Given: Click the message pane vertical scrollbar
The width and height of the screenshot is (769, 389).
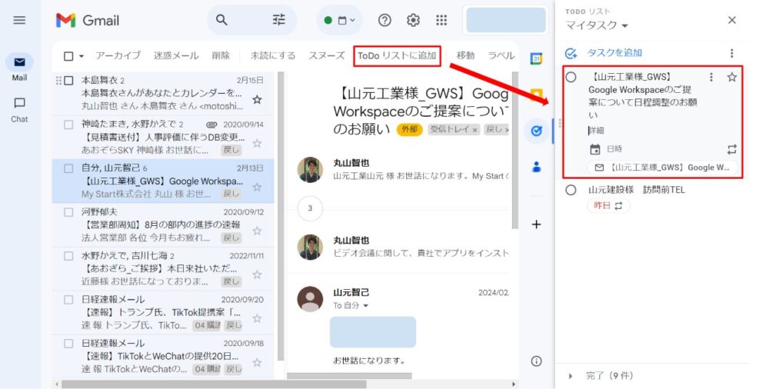Looking at the screenshot, I should [515, 150].
